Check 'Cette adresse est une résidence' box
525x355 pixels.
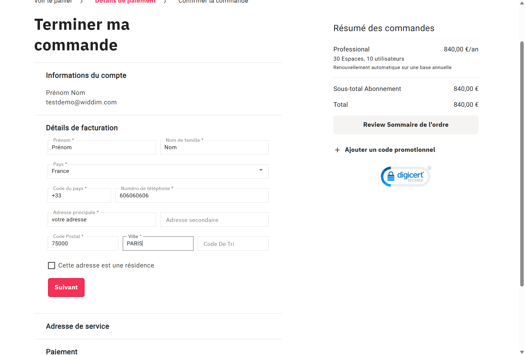[52, 265]
